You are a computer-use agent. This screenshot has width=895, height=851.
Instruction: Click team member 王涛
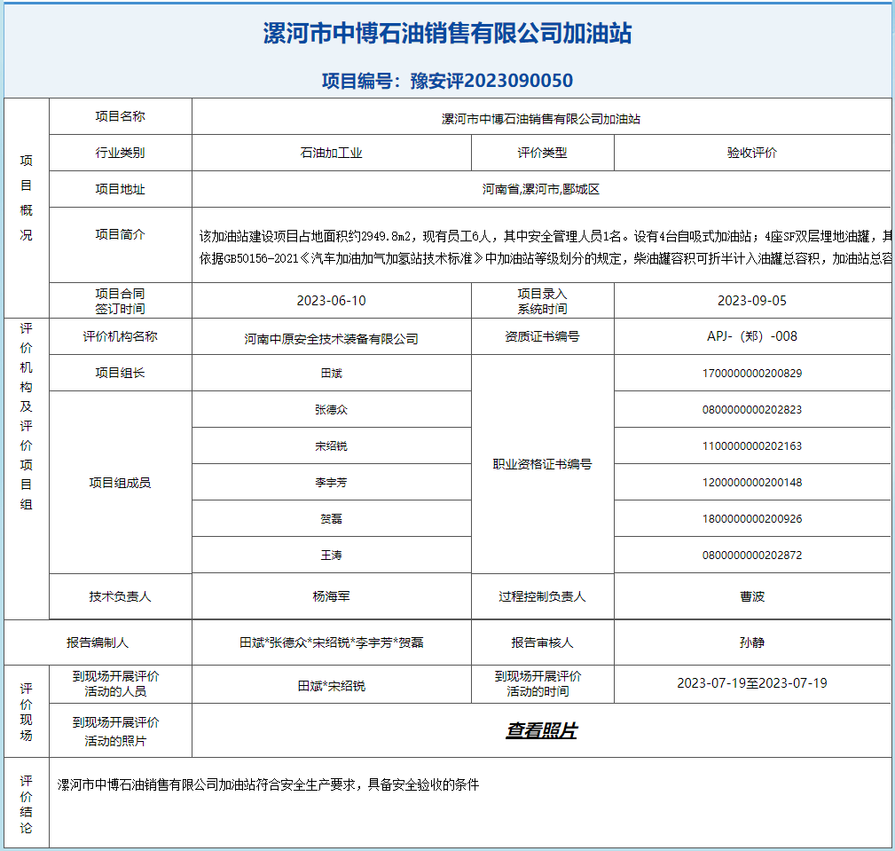point(331,556)
